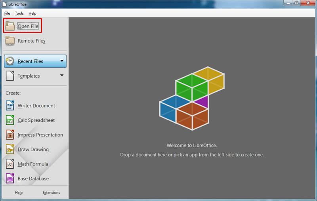Image resolution: width=317 pixels, height=201 pixels.
Task: Click the 'Create:' heading text
Action: (x=13, y=93)
